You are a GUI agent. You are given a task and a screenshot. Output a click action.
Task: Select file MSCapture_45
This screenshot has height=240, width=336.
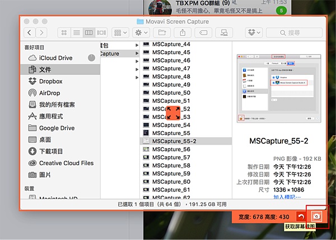click(x=186, y=52)
